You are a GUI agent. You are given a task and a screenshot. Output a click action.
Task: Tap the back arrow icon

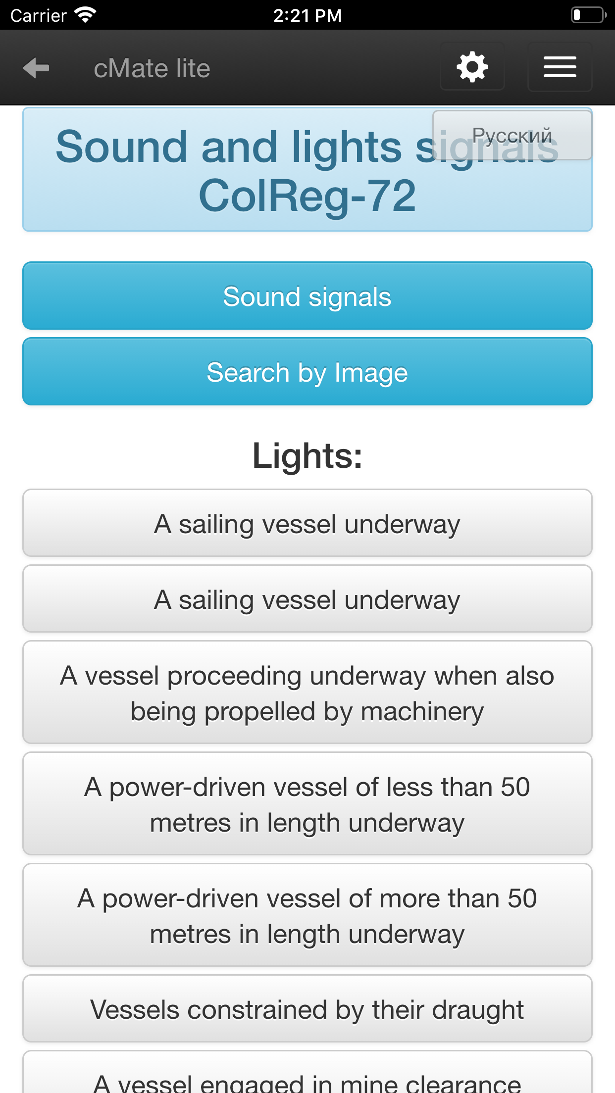coord(36,68)
